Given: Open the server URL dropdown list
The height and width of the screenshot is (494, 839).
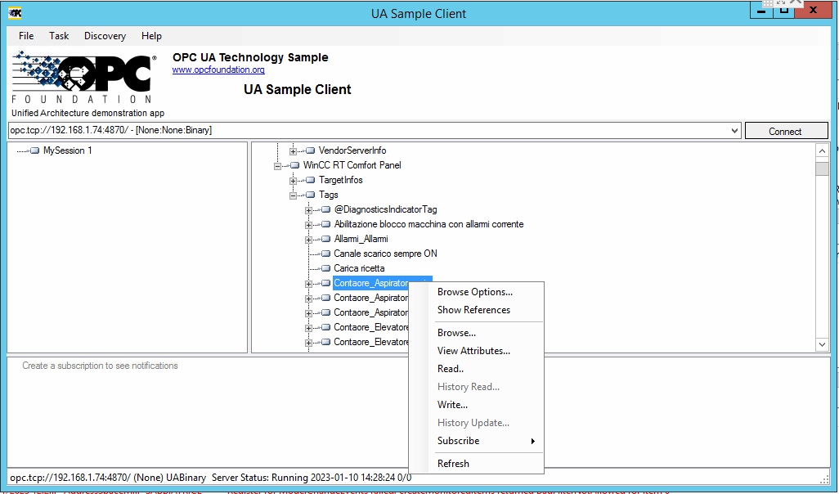Looking at the screenshot, I should pyautogui.click(x=734, y=131).
